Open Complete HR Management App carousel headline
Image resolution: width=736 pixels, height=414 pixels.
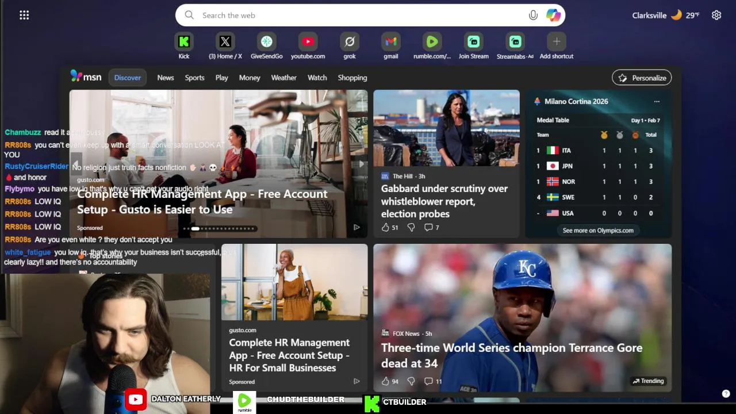click(x=202, y=202)
